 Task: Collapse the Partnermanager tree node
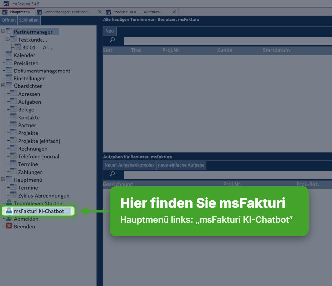coord(3,31)
